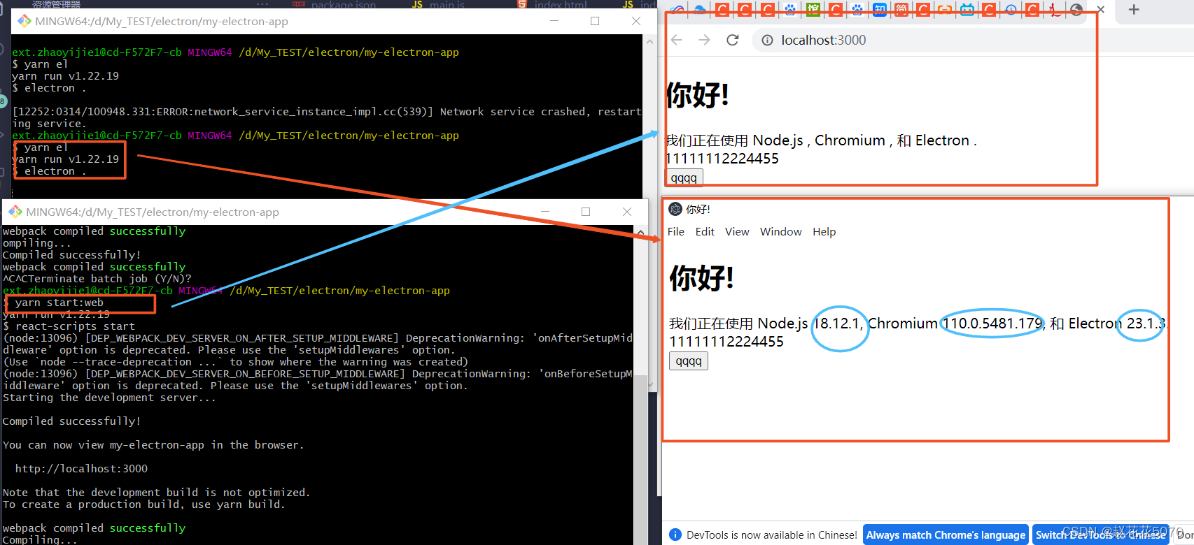This screenshot has width=1194, height=545.
Task: Close the lower MINGW64 terminal window
Action: point(627,212)
